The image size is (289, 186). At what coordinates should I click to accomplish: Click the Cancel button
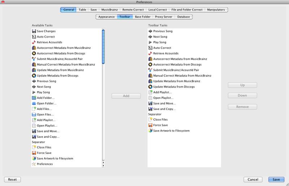(253, 180)
